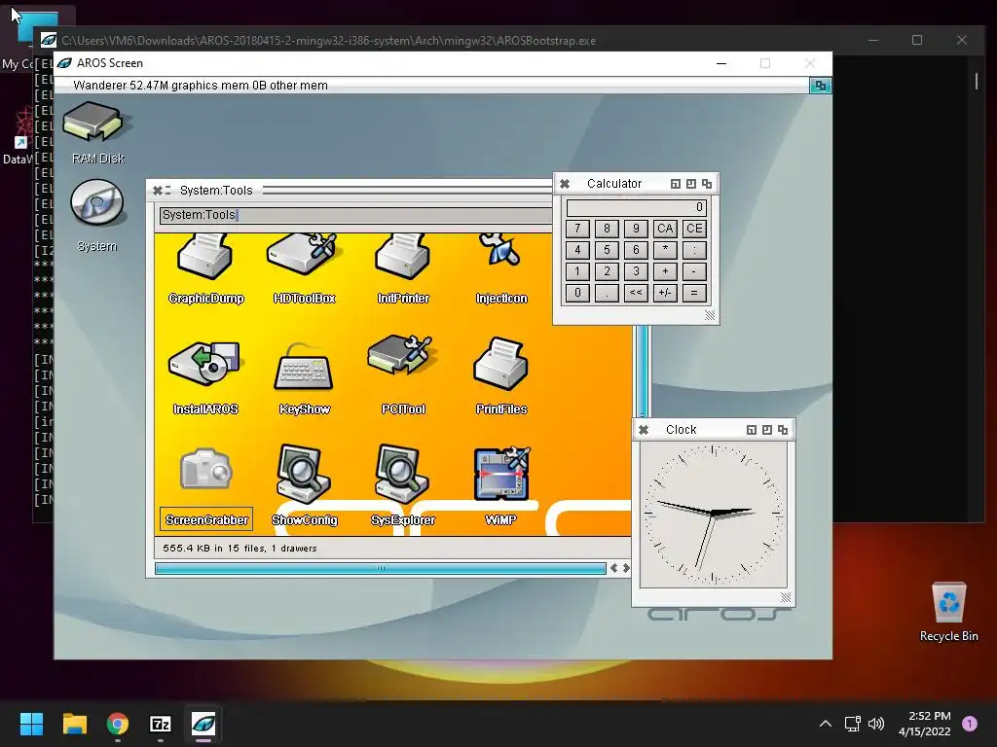Click the Calculator zoom gadget

tap(691, 184)
